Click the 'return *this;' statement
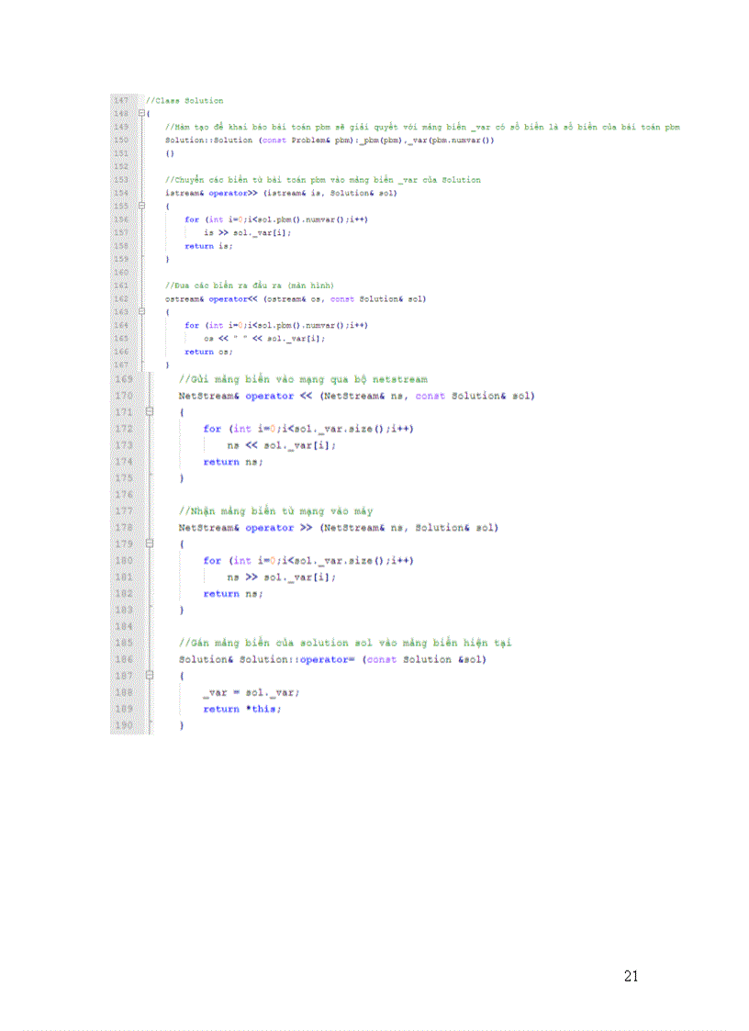 click(241, 709)
